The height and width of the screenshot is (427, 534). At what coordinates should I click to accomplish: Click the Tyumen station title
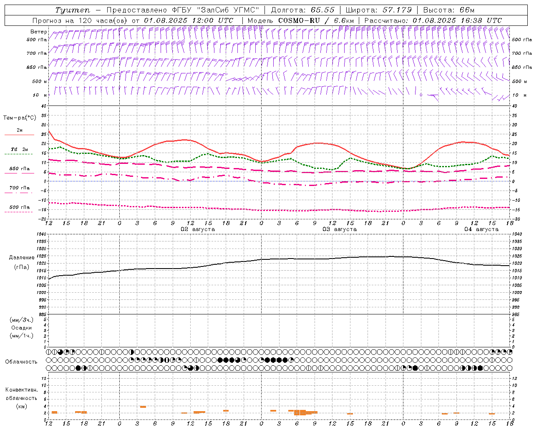coord(73,10)
